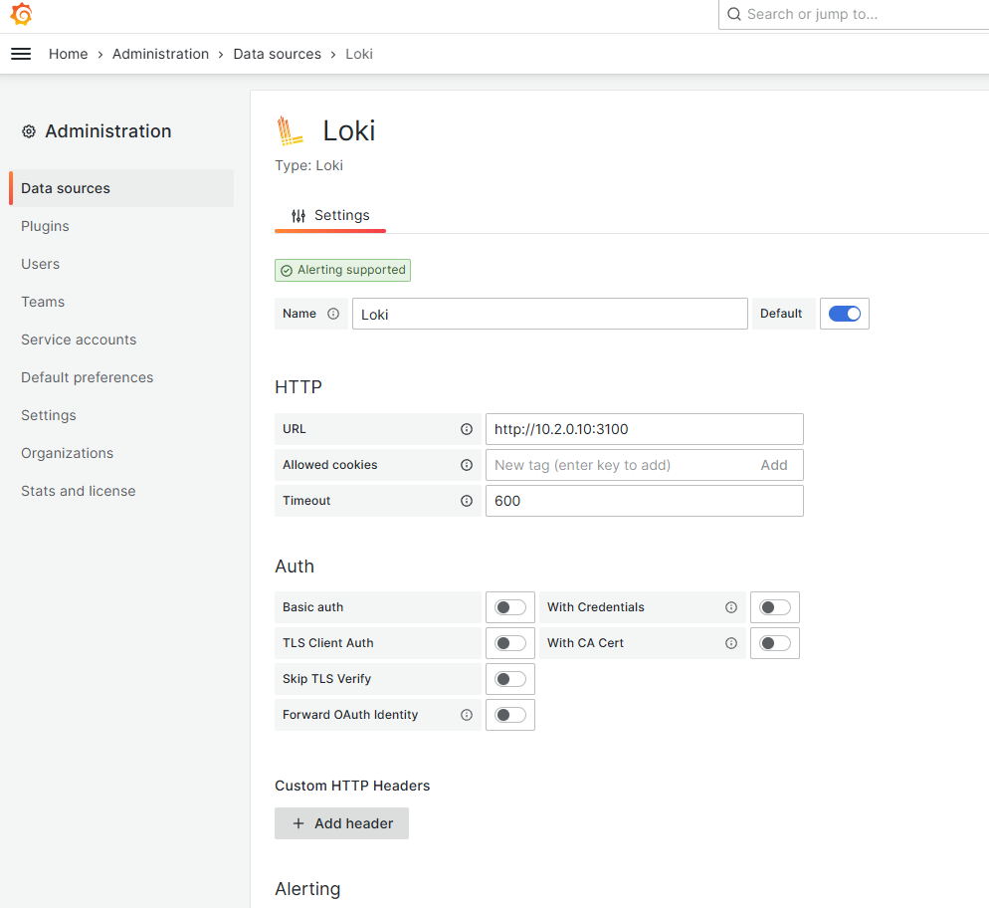989x908 pixels.
Task: Click inside the URL input field
Action: pos(644,428)
